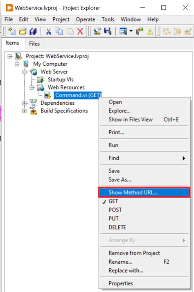Expand the Build Specifications node
The width and height of the screenshot is (194, 292).
tap(25, 111)
